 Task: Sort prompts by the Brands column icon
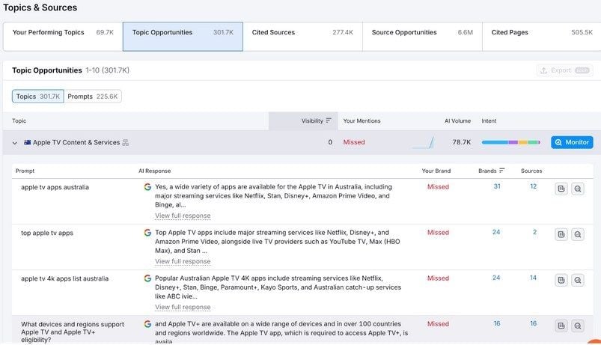tap(501, 171)
